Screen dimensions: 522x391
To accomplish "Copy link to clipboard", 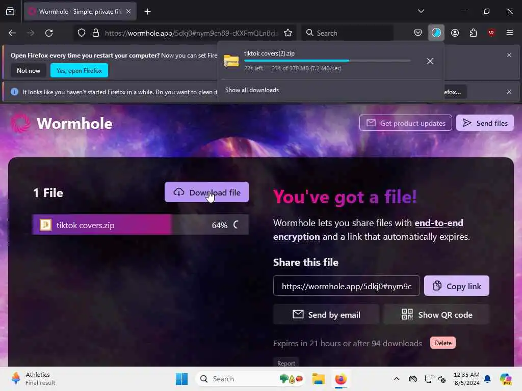I will coord(456,286).
